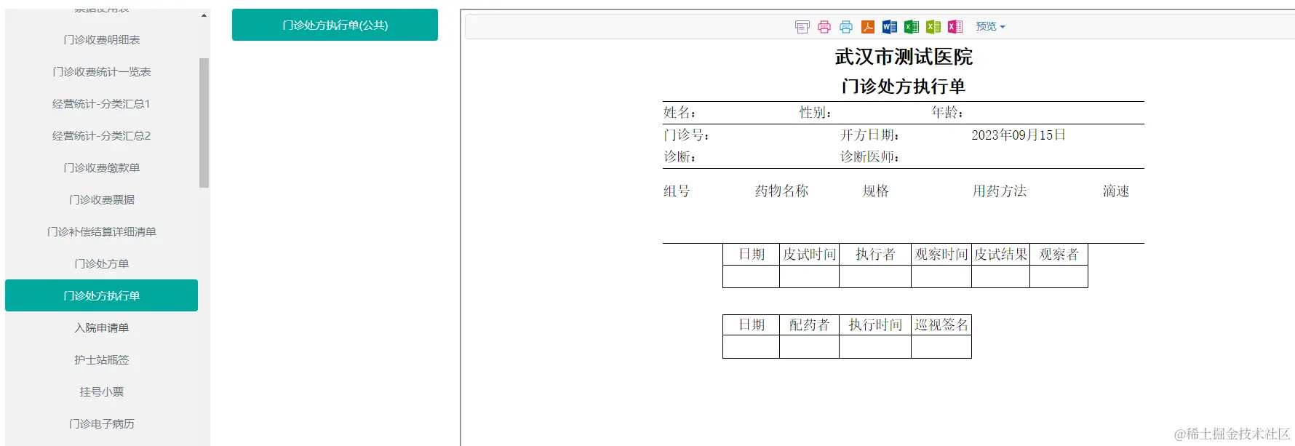This screenshot has height=446, width=1295.
Task: Click the dark green Excel export icon
Action: tap(912, 27)
